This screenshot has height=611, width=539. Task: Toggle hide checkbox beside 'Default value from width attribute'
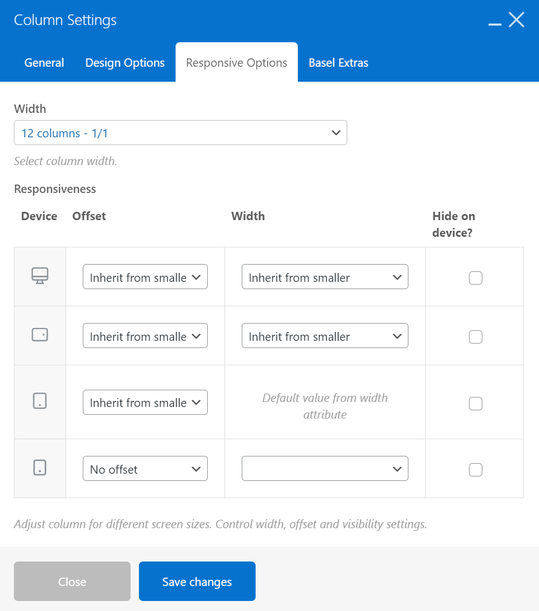[x=475, y=404]
